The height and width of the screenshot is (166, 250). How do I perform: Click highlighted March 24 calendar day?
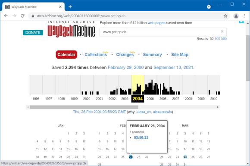point(185,157)
